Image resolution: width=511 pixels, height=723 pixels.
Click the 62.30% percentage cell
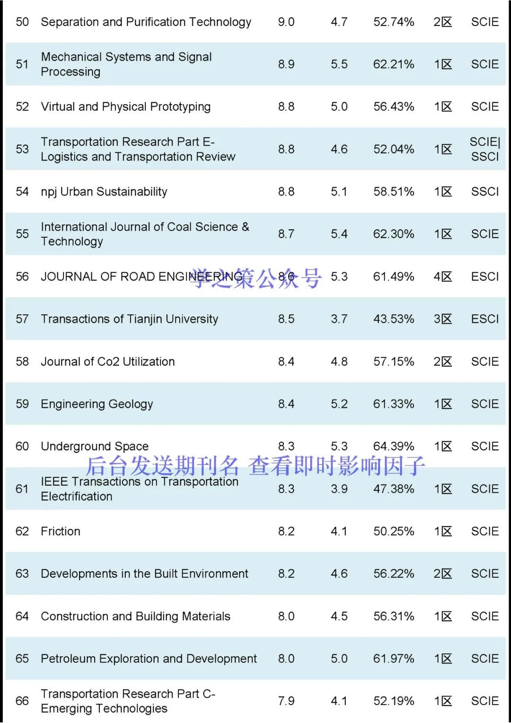pos(393,234)
